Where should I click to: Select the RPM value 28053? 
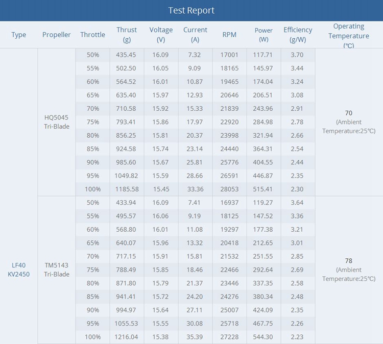tap(229, 189)
